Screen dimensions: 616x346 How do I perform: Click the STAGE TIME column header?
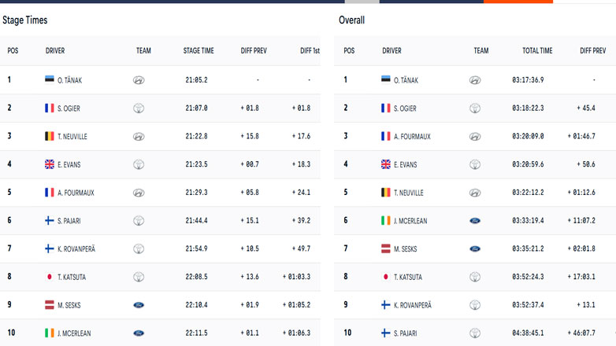point(199,51)
